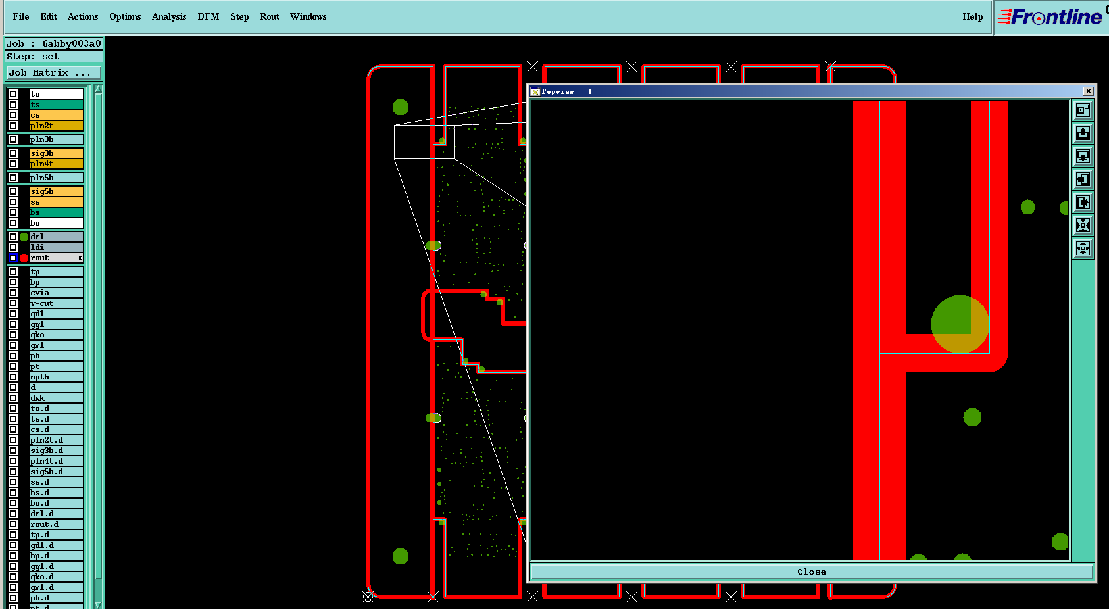The width and height of the screenshot is (1109, 609).
Task: Select the 'mpth' layer name
Action: [x=56, y=377]
